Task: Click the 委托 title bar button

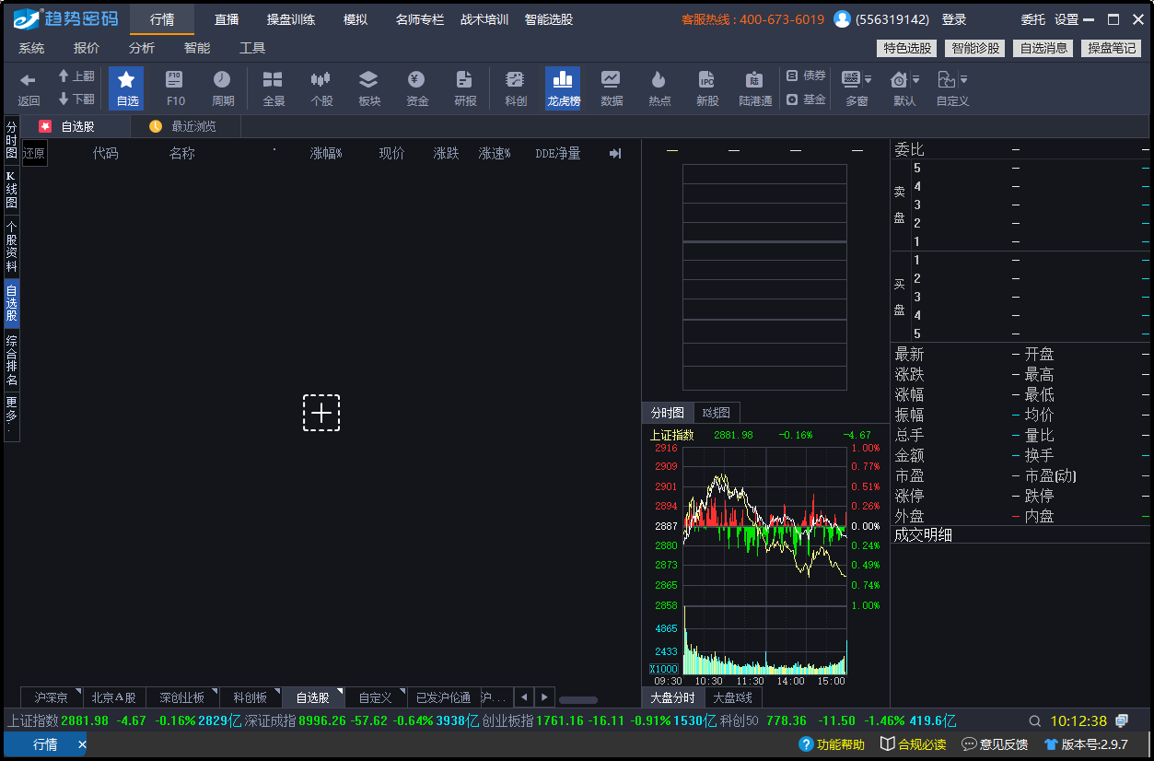Action: 1033,19
